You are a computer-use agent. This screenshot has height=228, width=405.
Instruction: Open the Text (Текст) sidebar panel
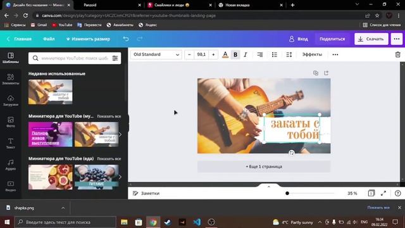pos(11,143)
